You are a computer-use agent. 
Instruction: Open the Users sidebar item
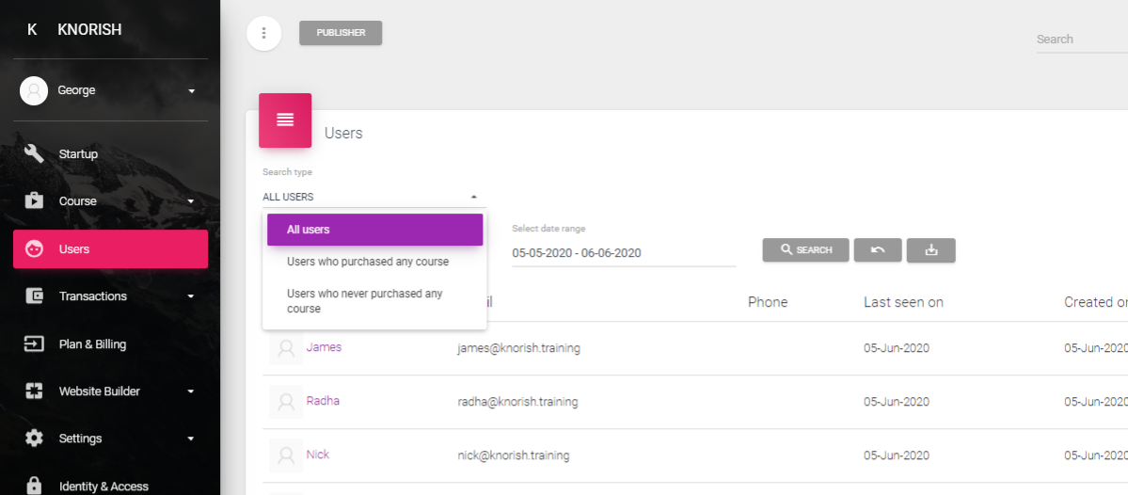click(x=110, y=249)
